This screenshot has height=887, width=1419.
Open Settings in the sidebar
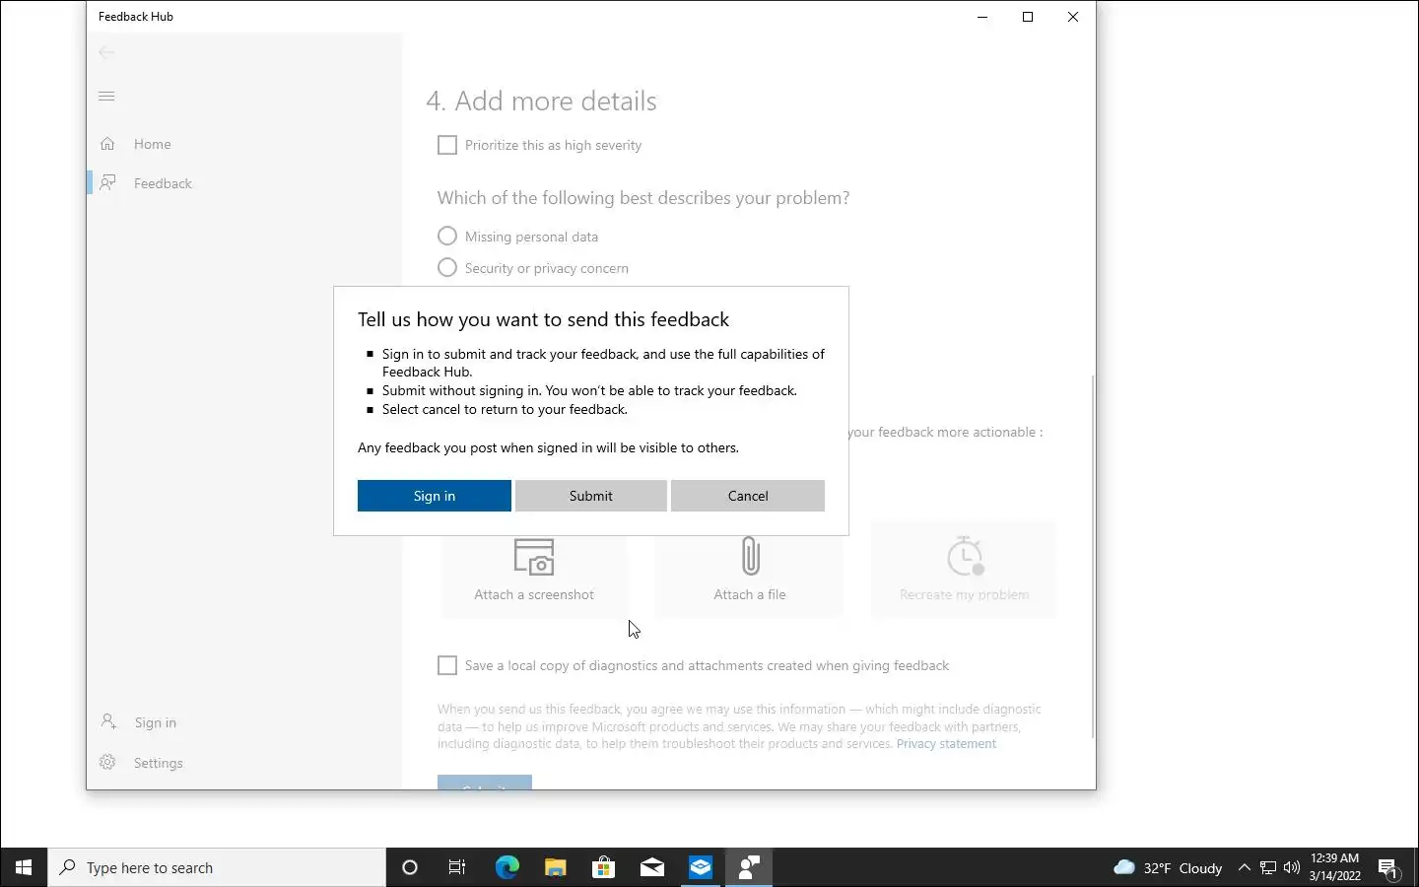coord(244,763)
